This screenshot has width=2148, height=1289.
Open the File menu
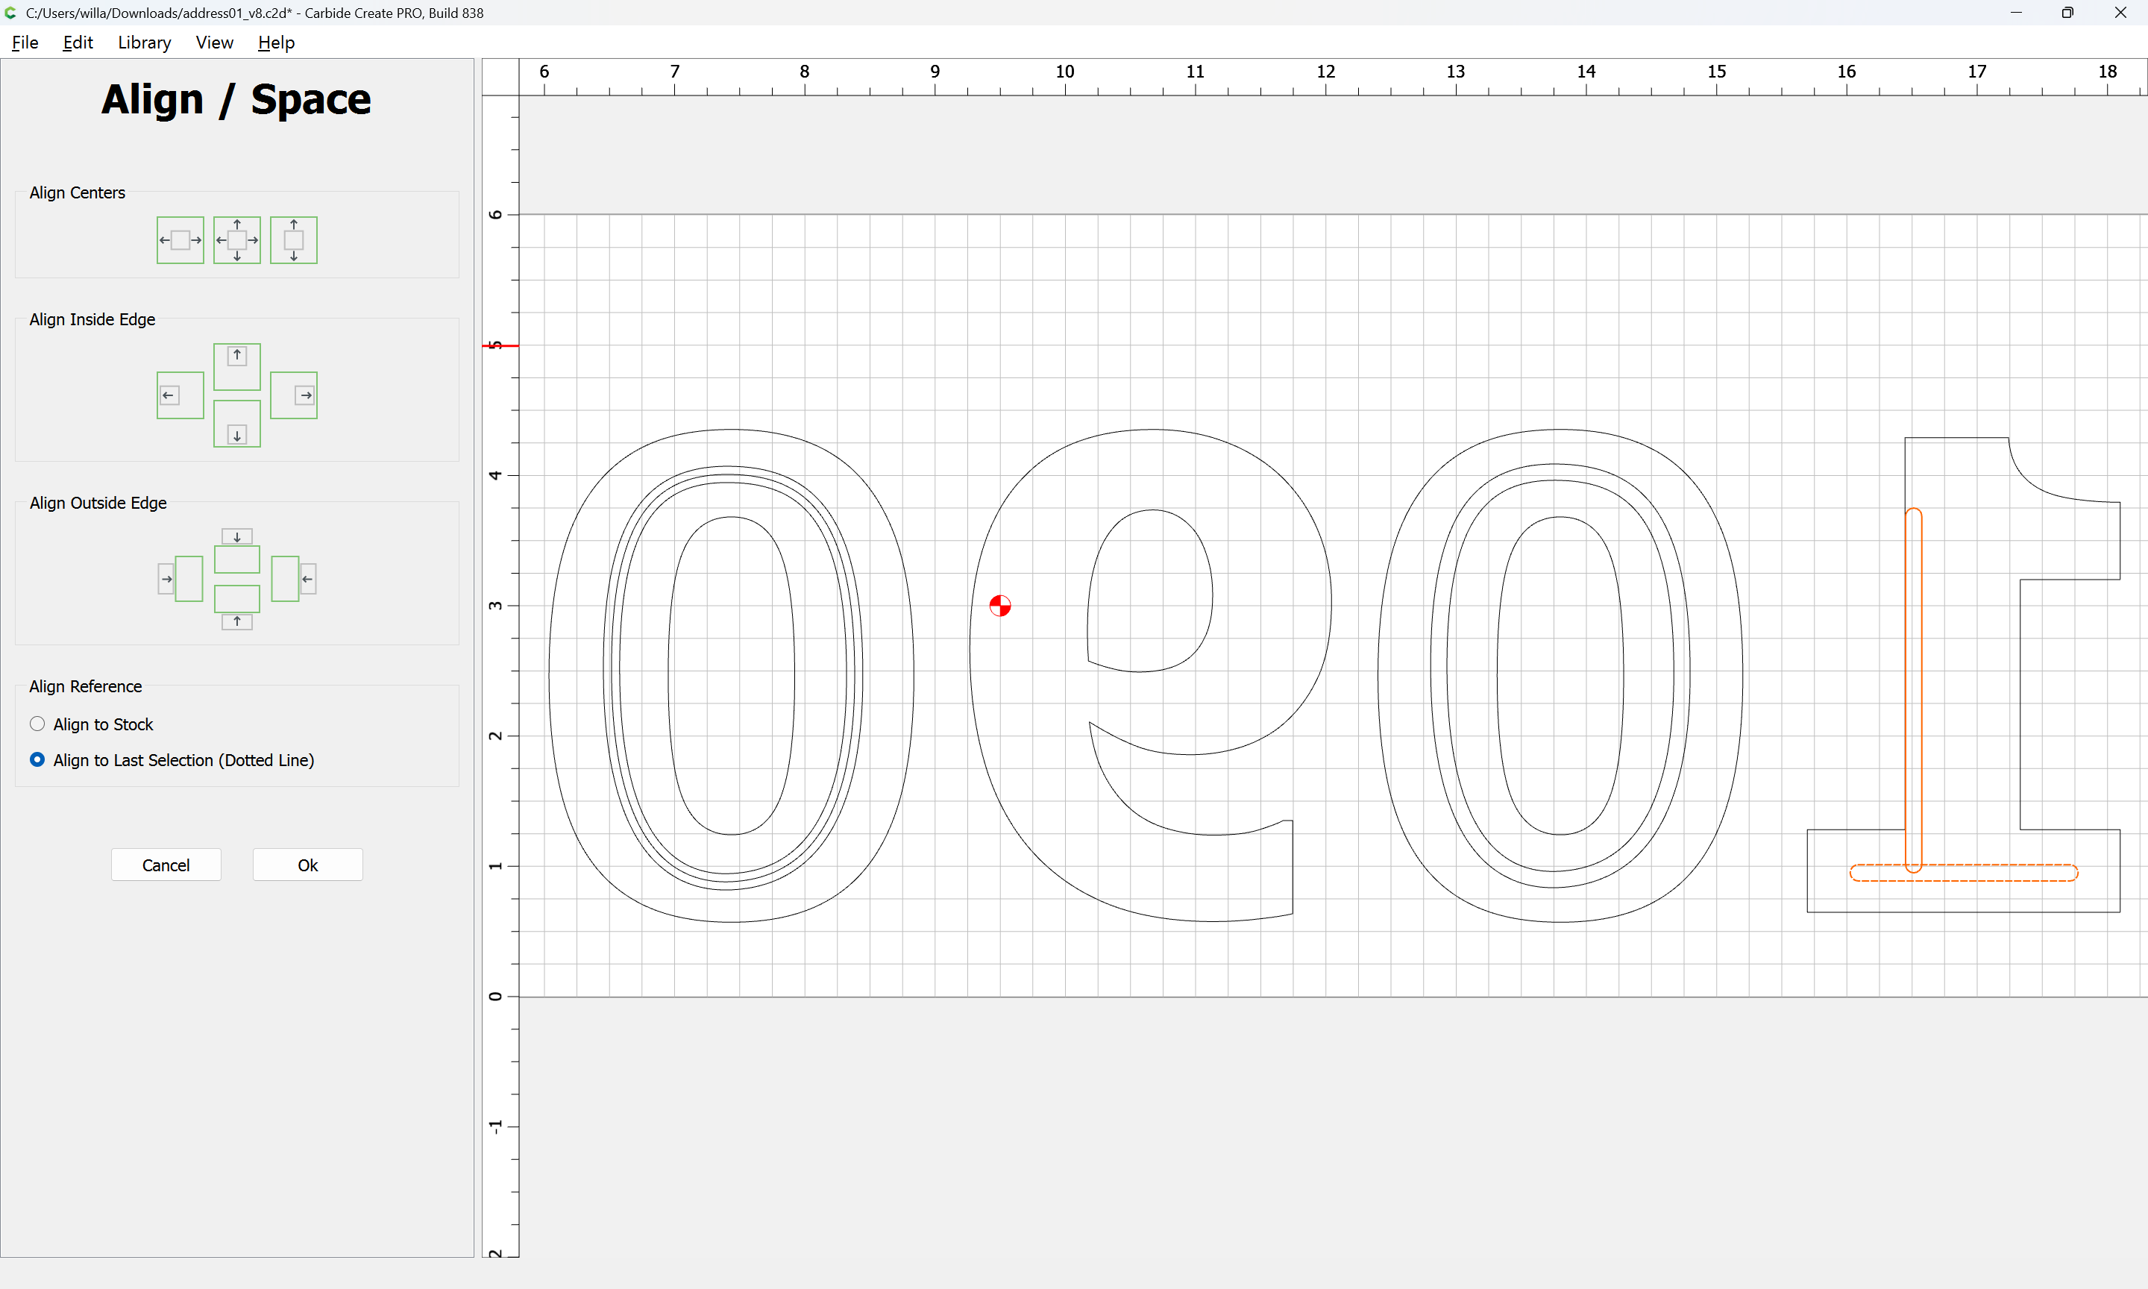pyautogui.click(x=25, y=43)
